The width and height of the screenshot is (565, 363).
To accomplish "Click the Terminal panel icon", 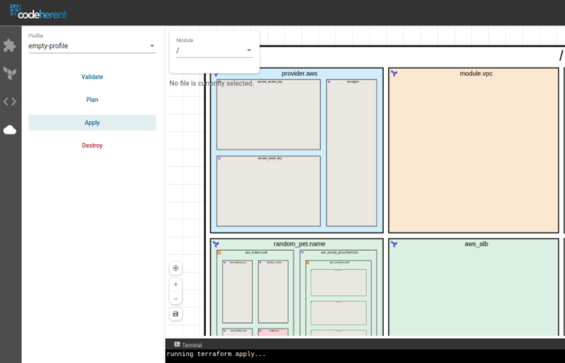I will click(177, 345).
